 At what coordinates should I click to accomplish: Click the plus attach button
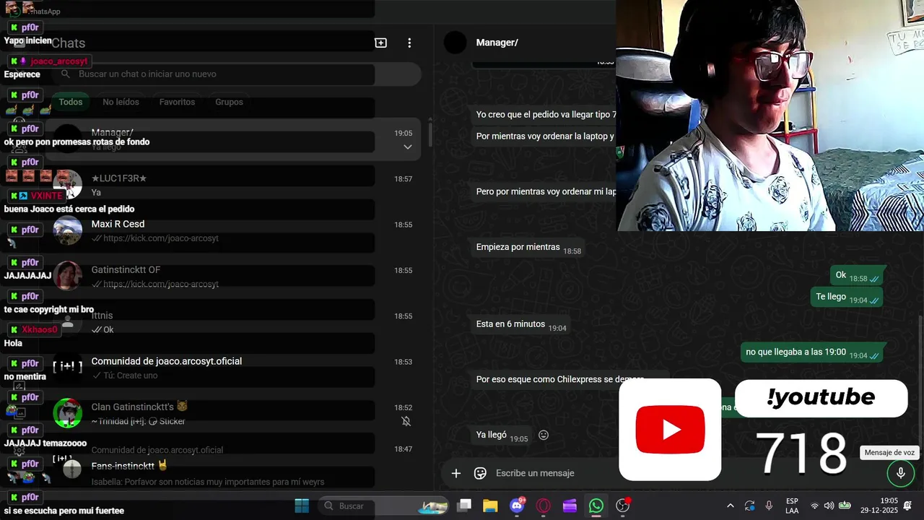456,473
